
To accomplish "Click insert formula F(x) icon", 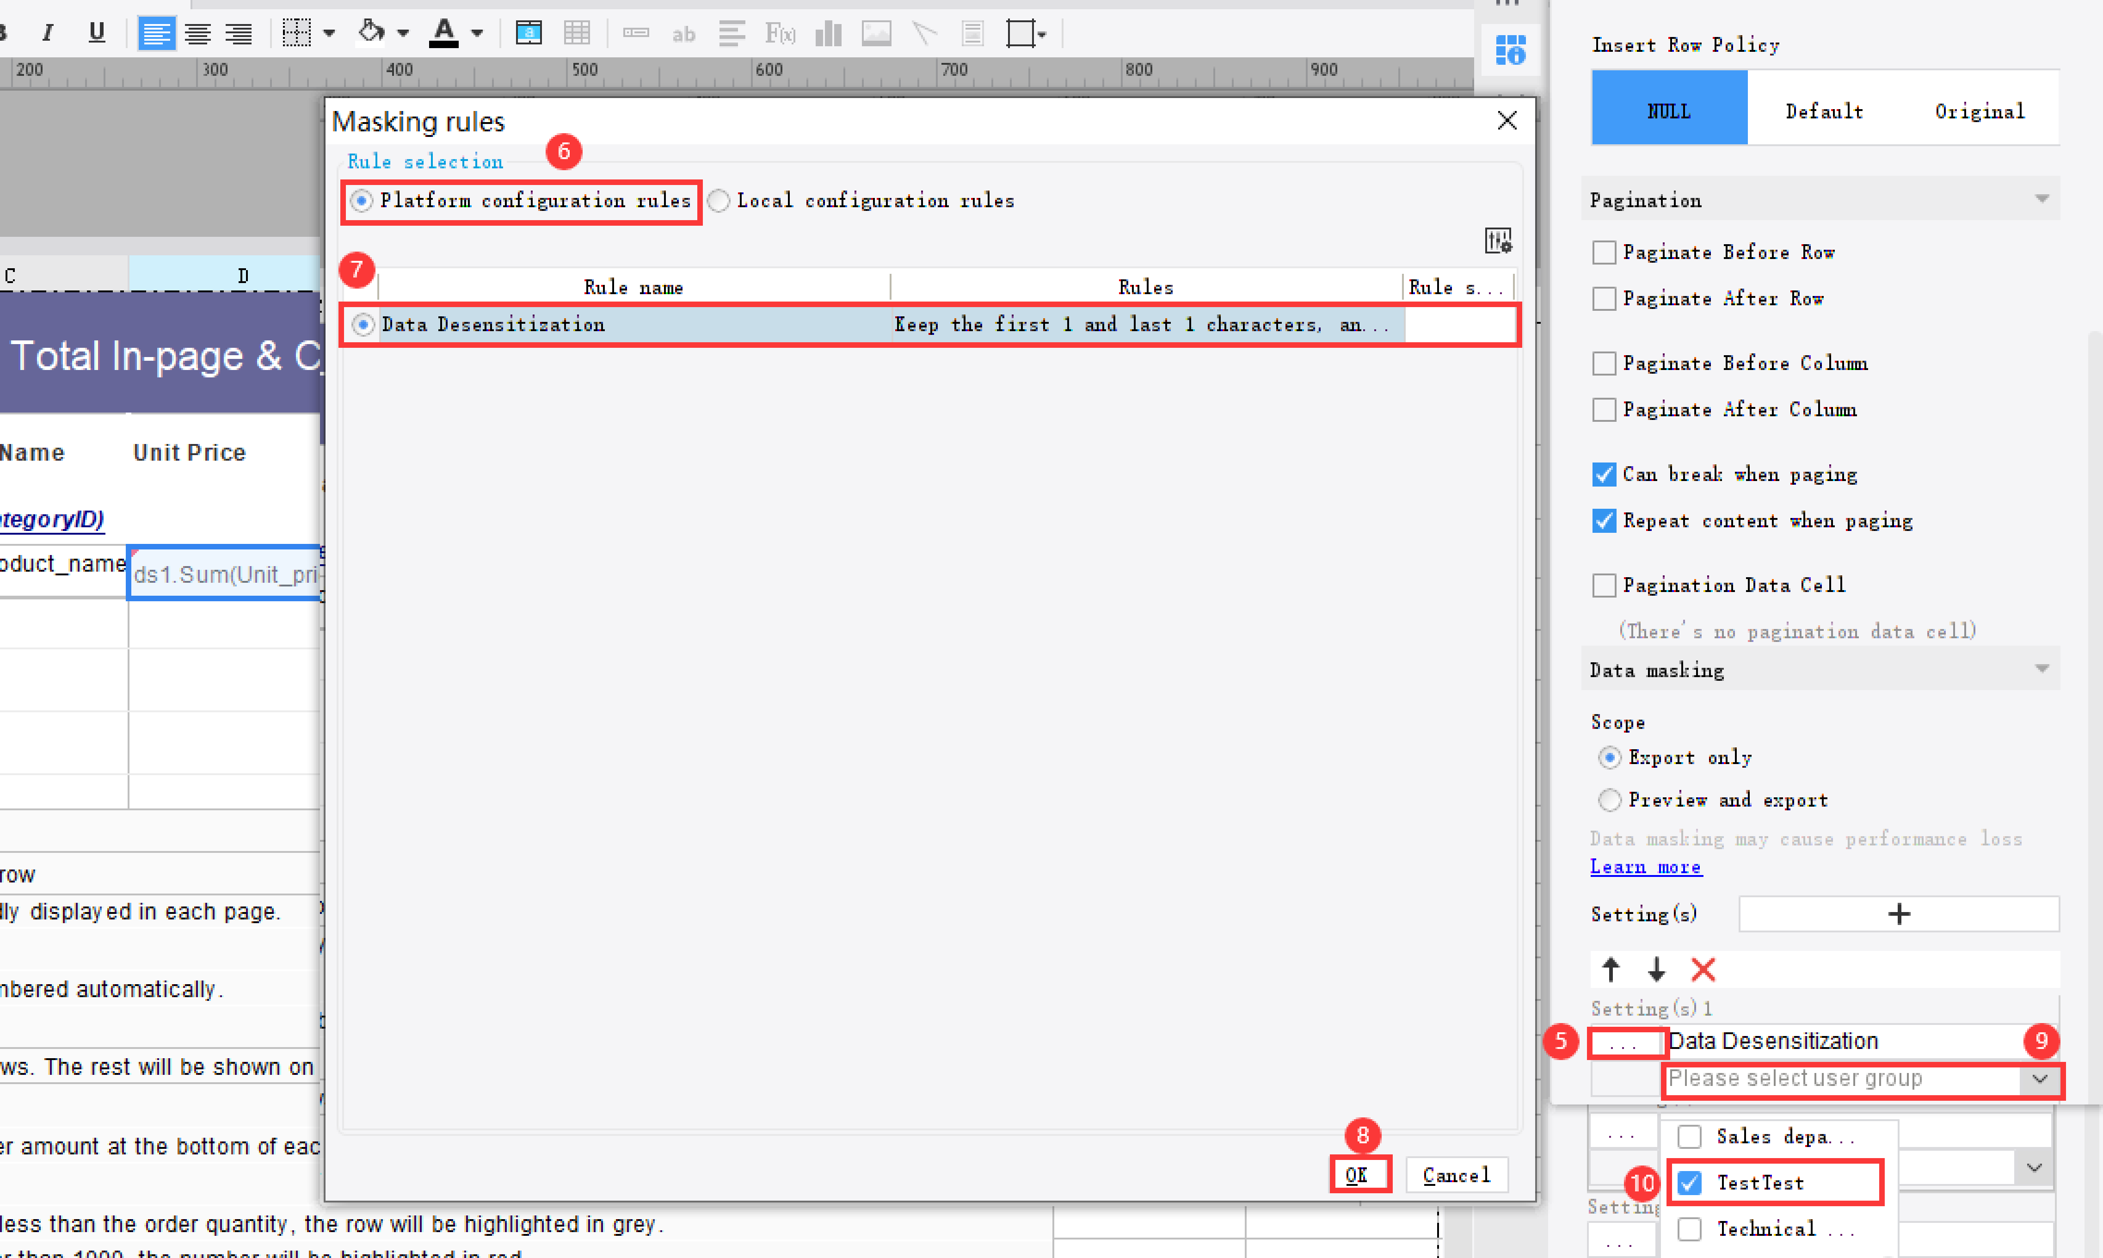I will 780,33.
